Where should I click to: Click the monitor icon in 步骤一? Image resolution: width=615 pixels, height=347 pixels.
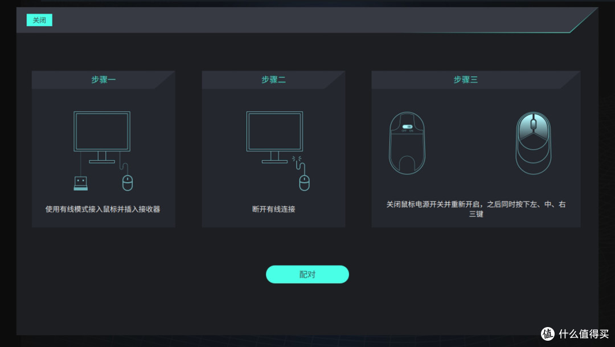click(x=102, y=137)
